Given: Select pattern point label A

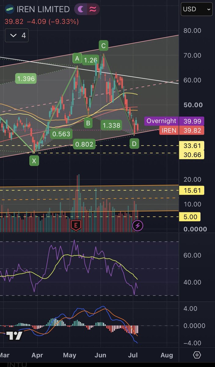Looking at the screenshot, I should 77,58.
